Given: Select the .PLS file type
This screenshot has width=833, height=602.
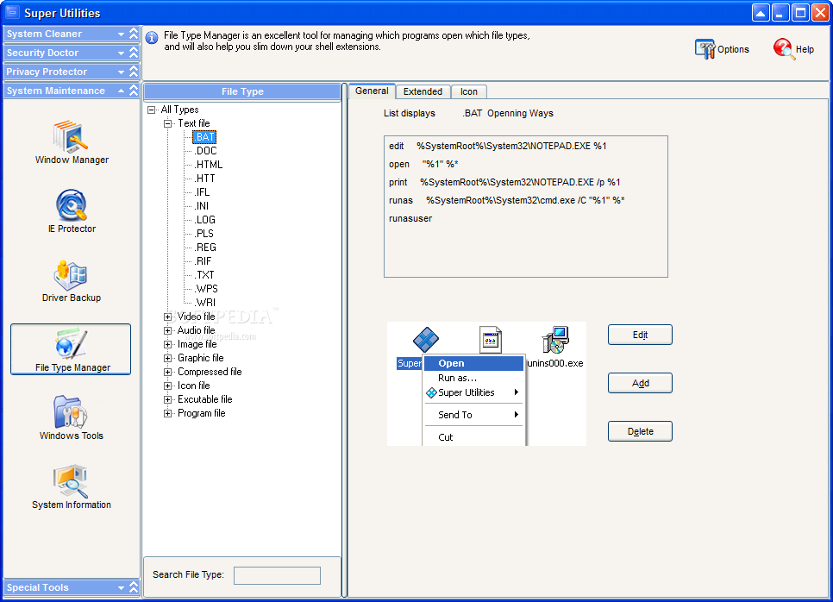Looking at the screenshot, I should pos(204,234).
